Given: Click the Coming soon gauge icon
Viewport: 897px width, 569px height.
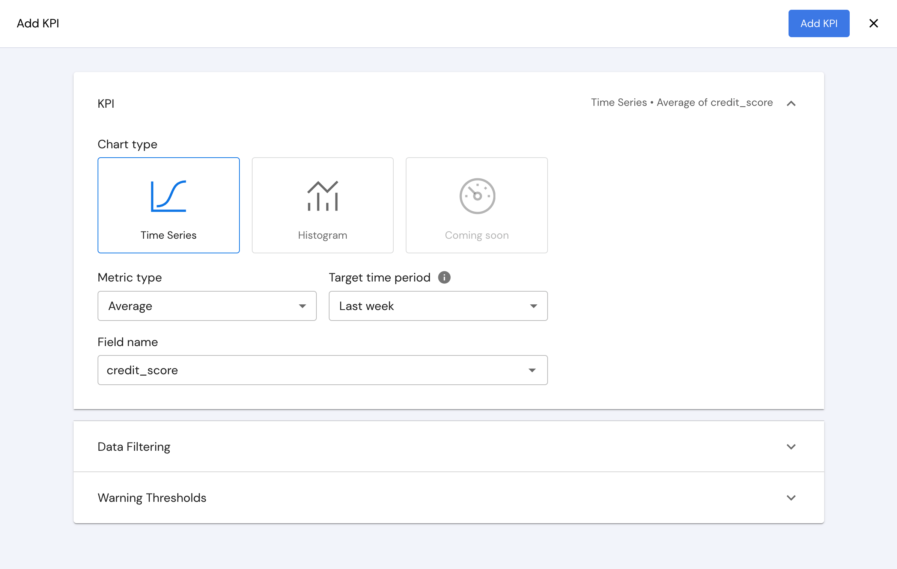Looking at the screenshot, I should (477, 196).
